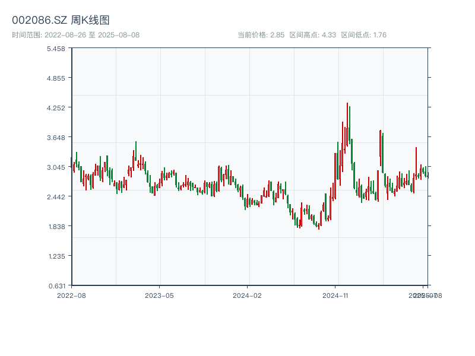
Task: Click the 当前价格 2.85 label
Action: pos(261,35)
